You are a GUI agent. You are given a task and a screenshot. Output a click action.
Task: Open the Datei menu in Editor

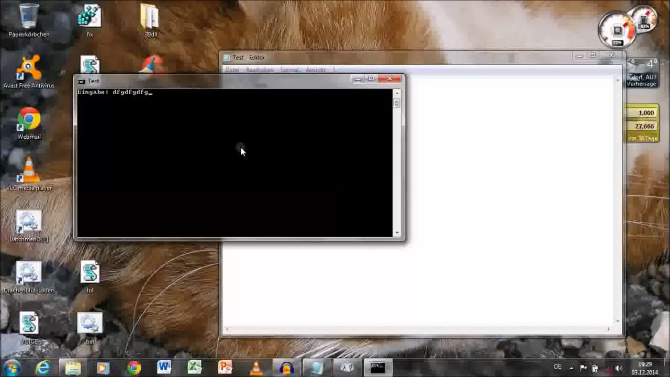click(x=232, y=70)
